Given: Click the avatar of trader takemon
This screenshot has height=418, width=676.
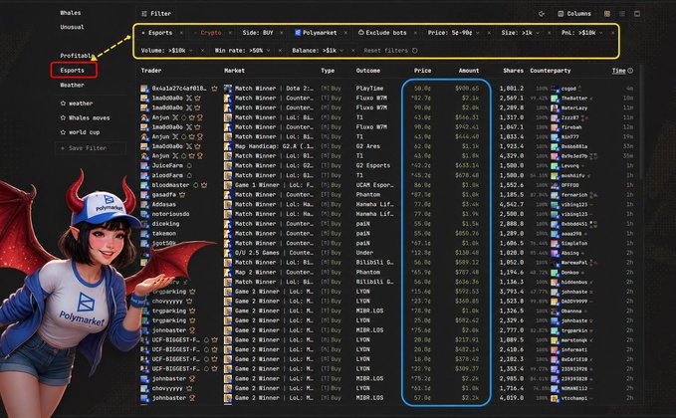Looking at the screenshot, I should 145,234.
